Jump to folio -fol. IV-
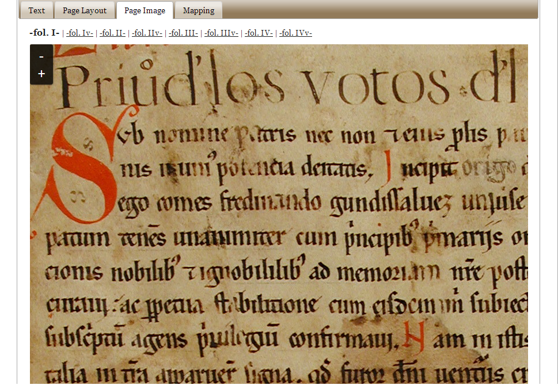 tap(259, 33)
